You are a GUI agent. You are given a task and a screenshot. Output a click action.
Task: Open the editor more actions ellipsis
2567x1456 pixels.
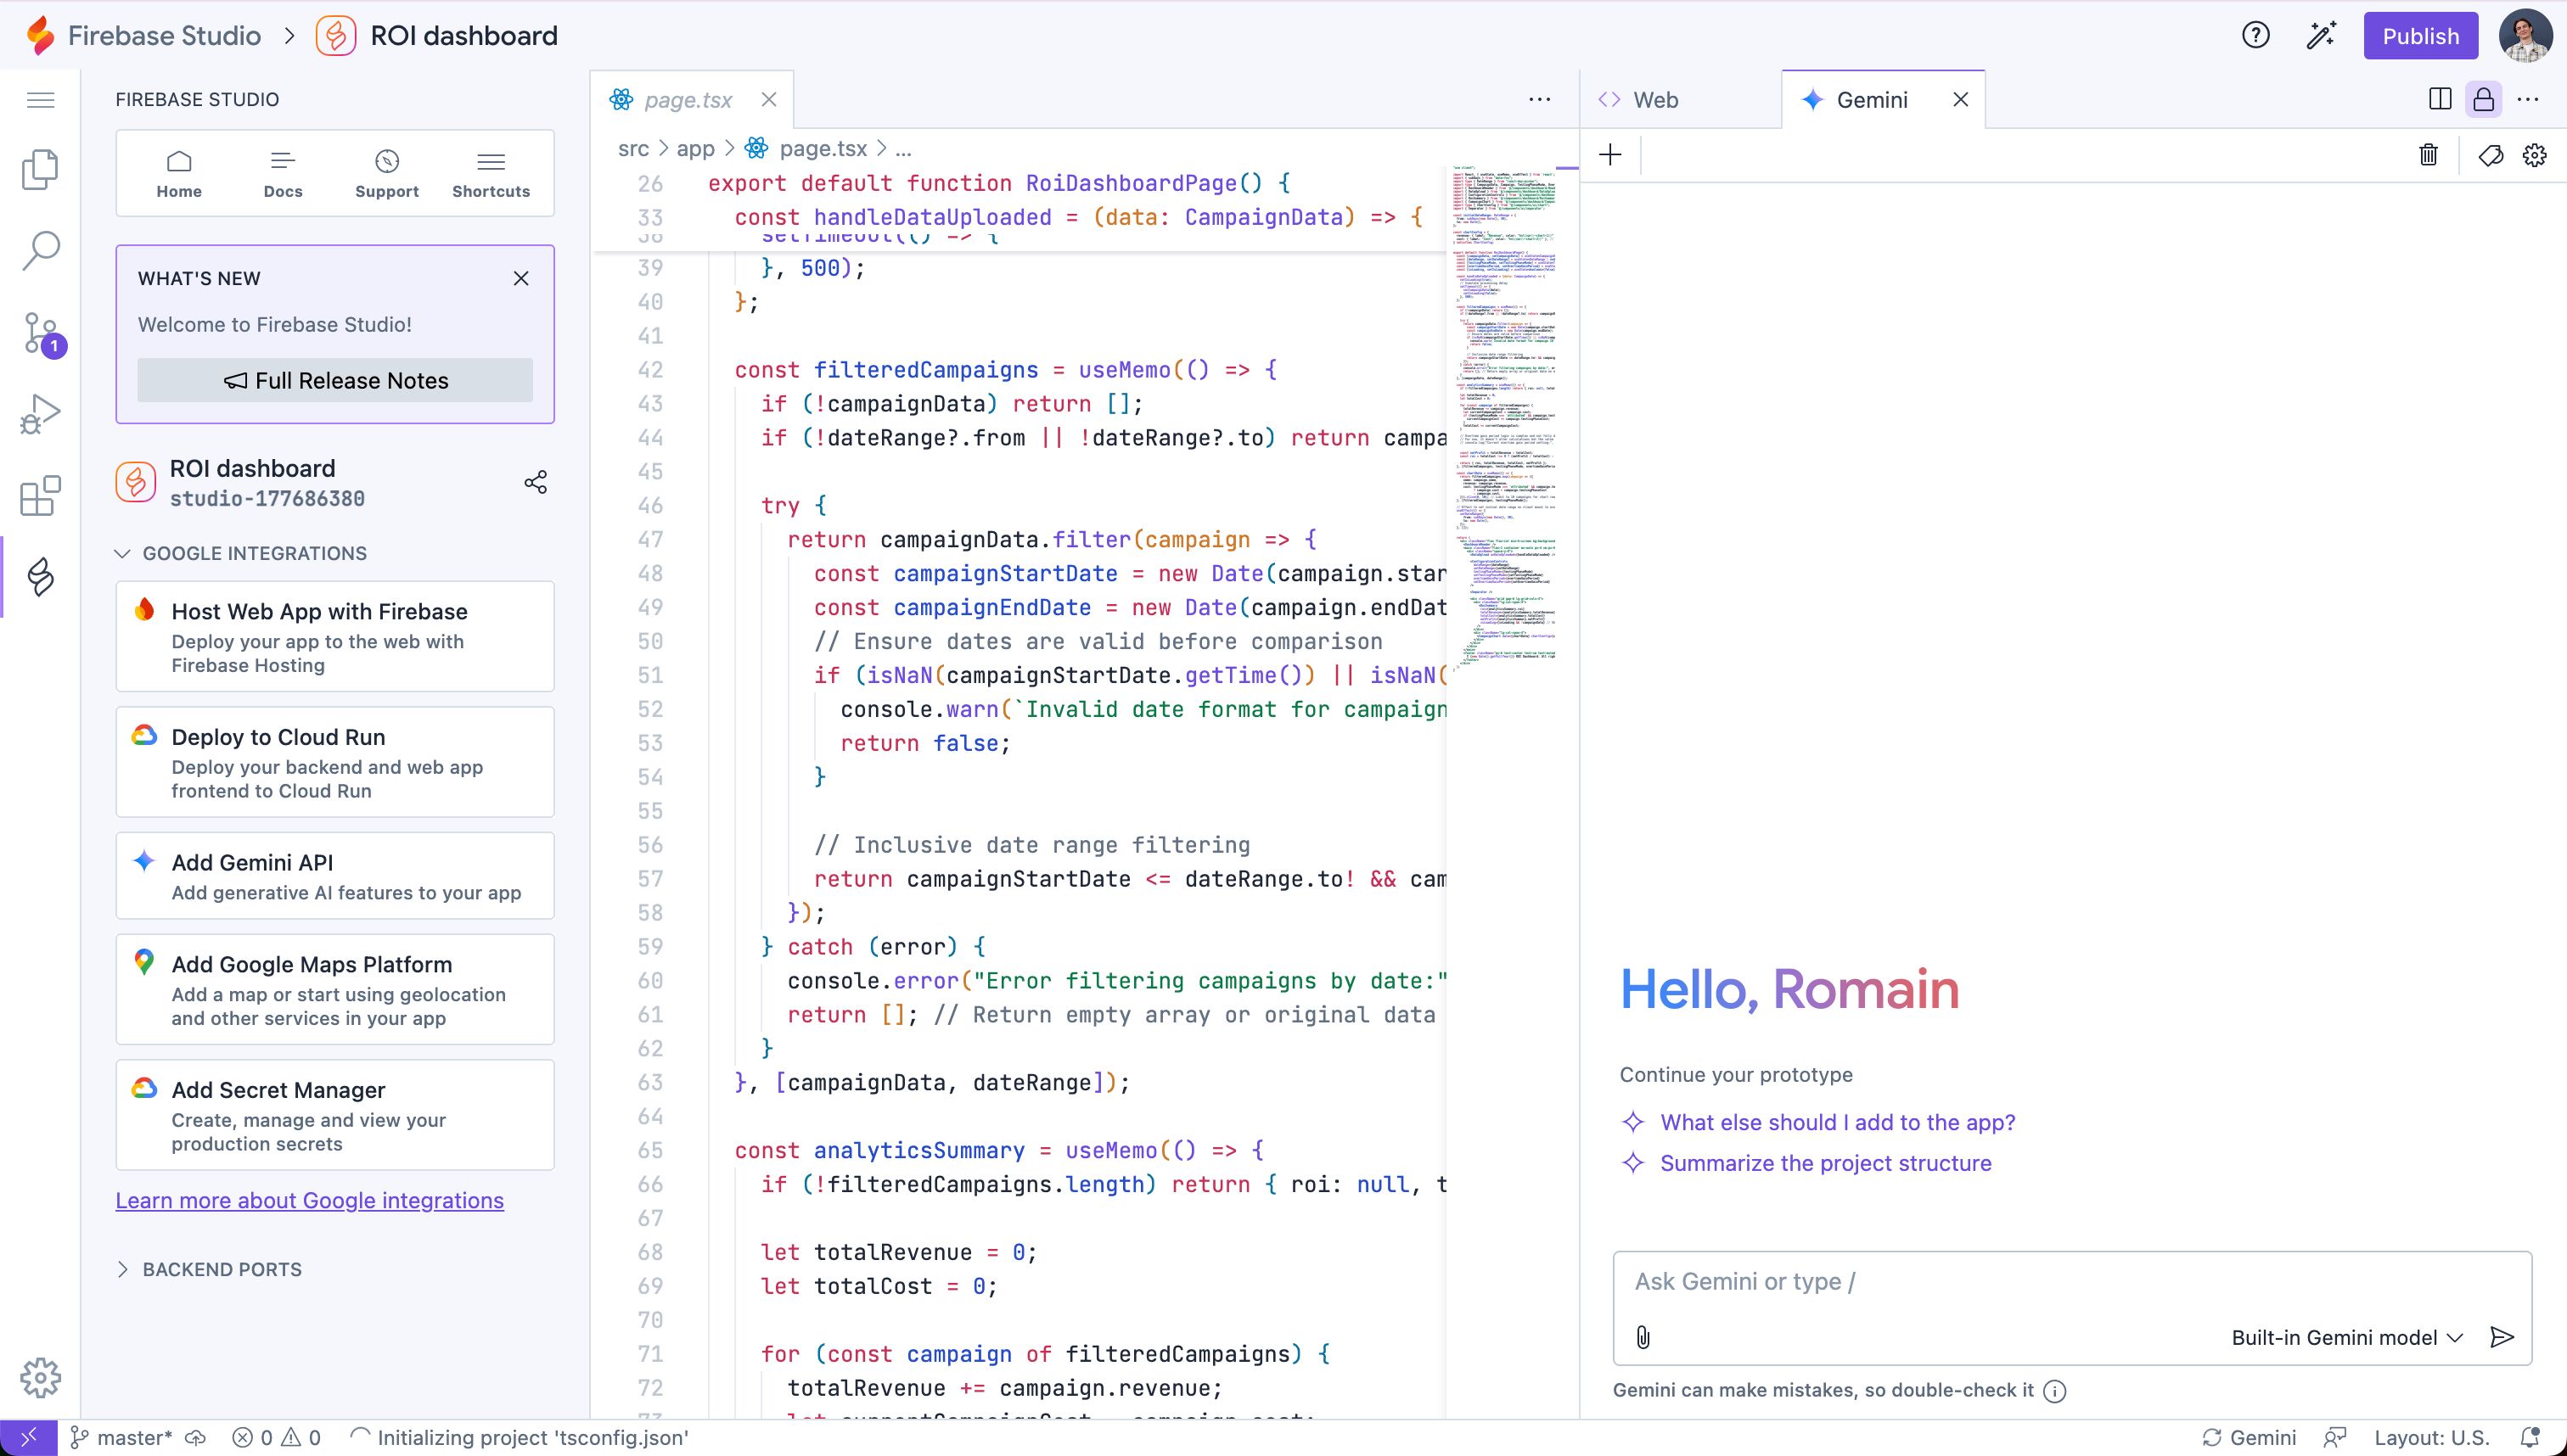click(1540, 99)
